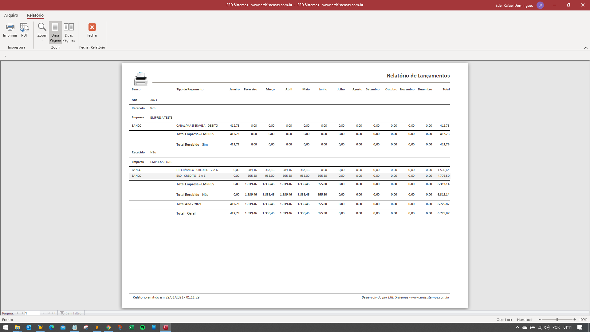Click the POR language indicator

pyautogui.click(x=556, y=327)
